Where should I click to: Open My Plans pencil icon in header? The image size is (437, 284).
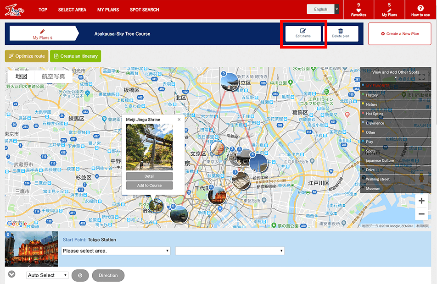389,10
